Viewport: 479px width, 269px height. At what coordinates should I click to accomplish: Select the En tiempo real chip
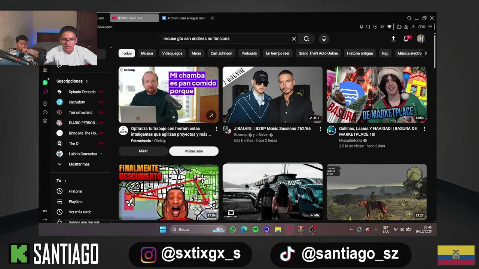(x=278, y=53)
